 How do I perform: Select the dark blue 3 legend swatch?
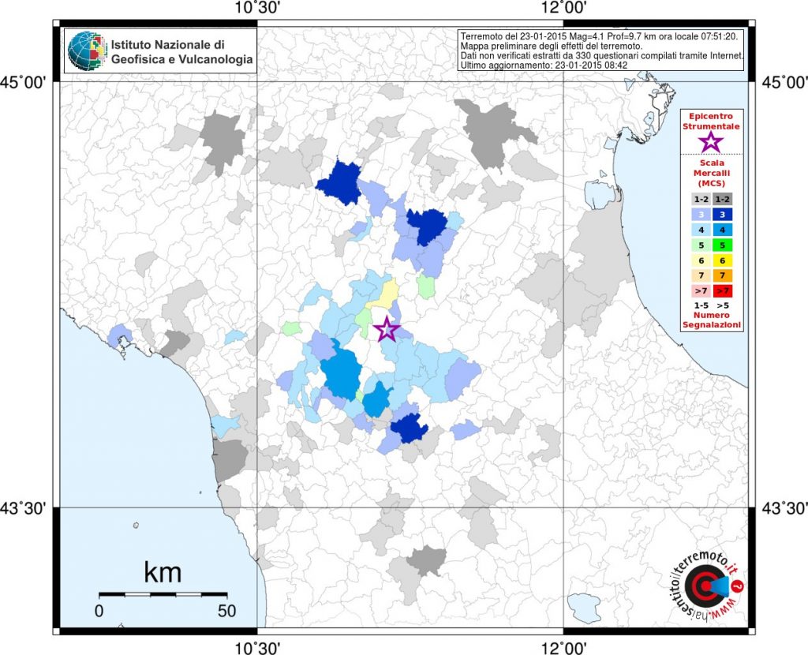point(723,215)
